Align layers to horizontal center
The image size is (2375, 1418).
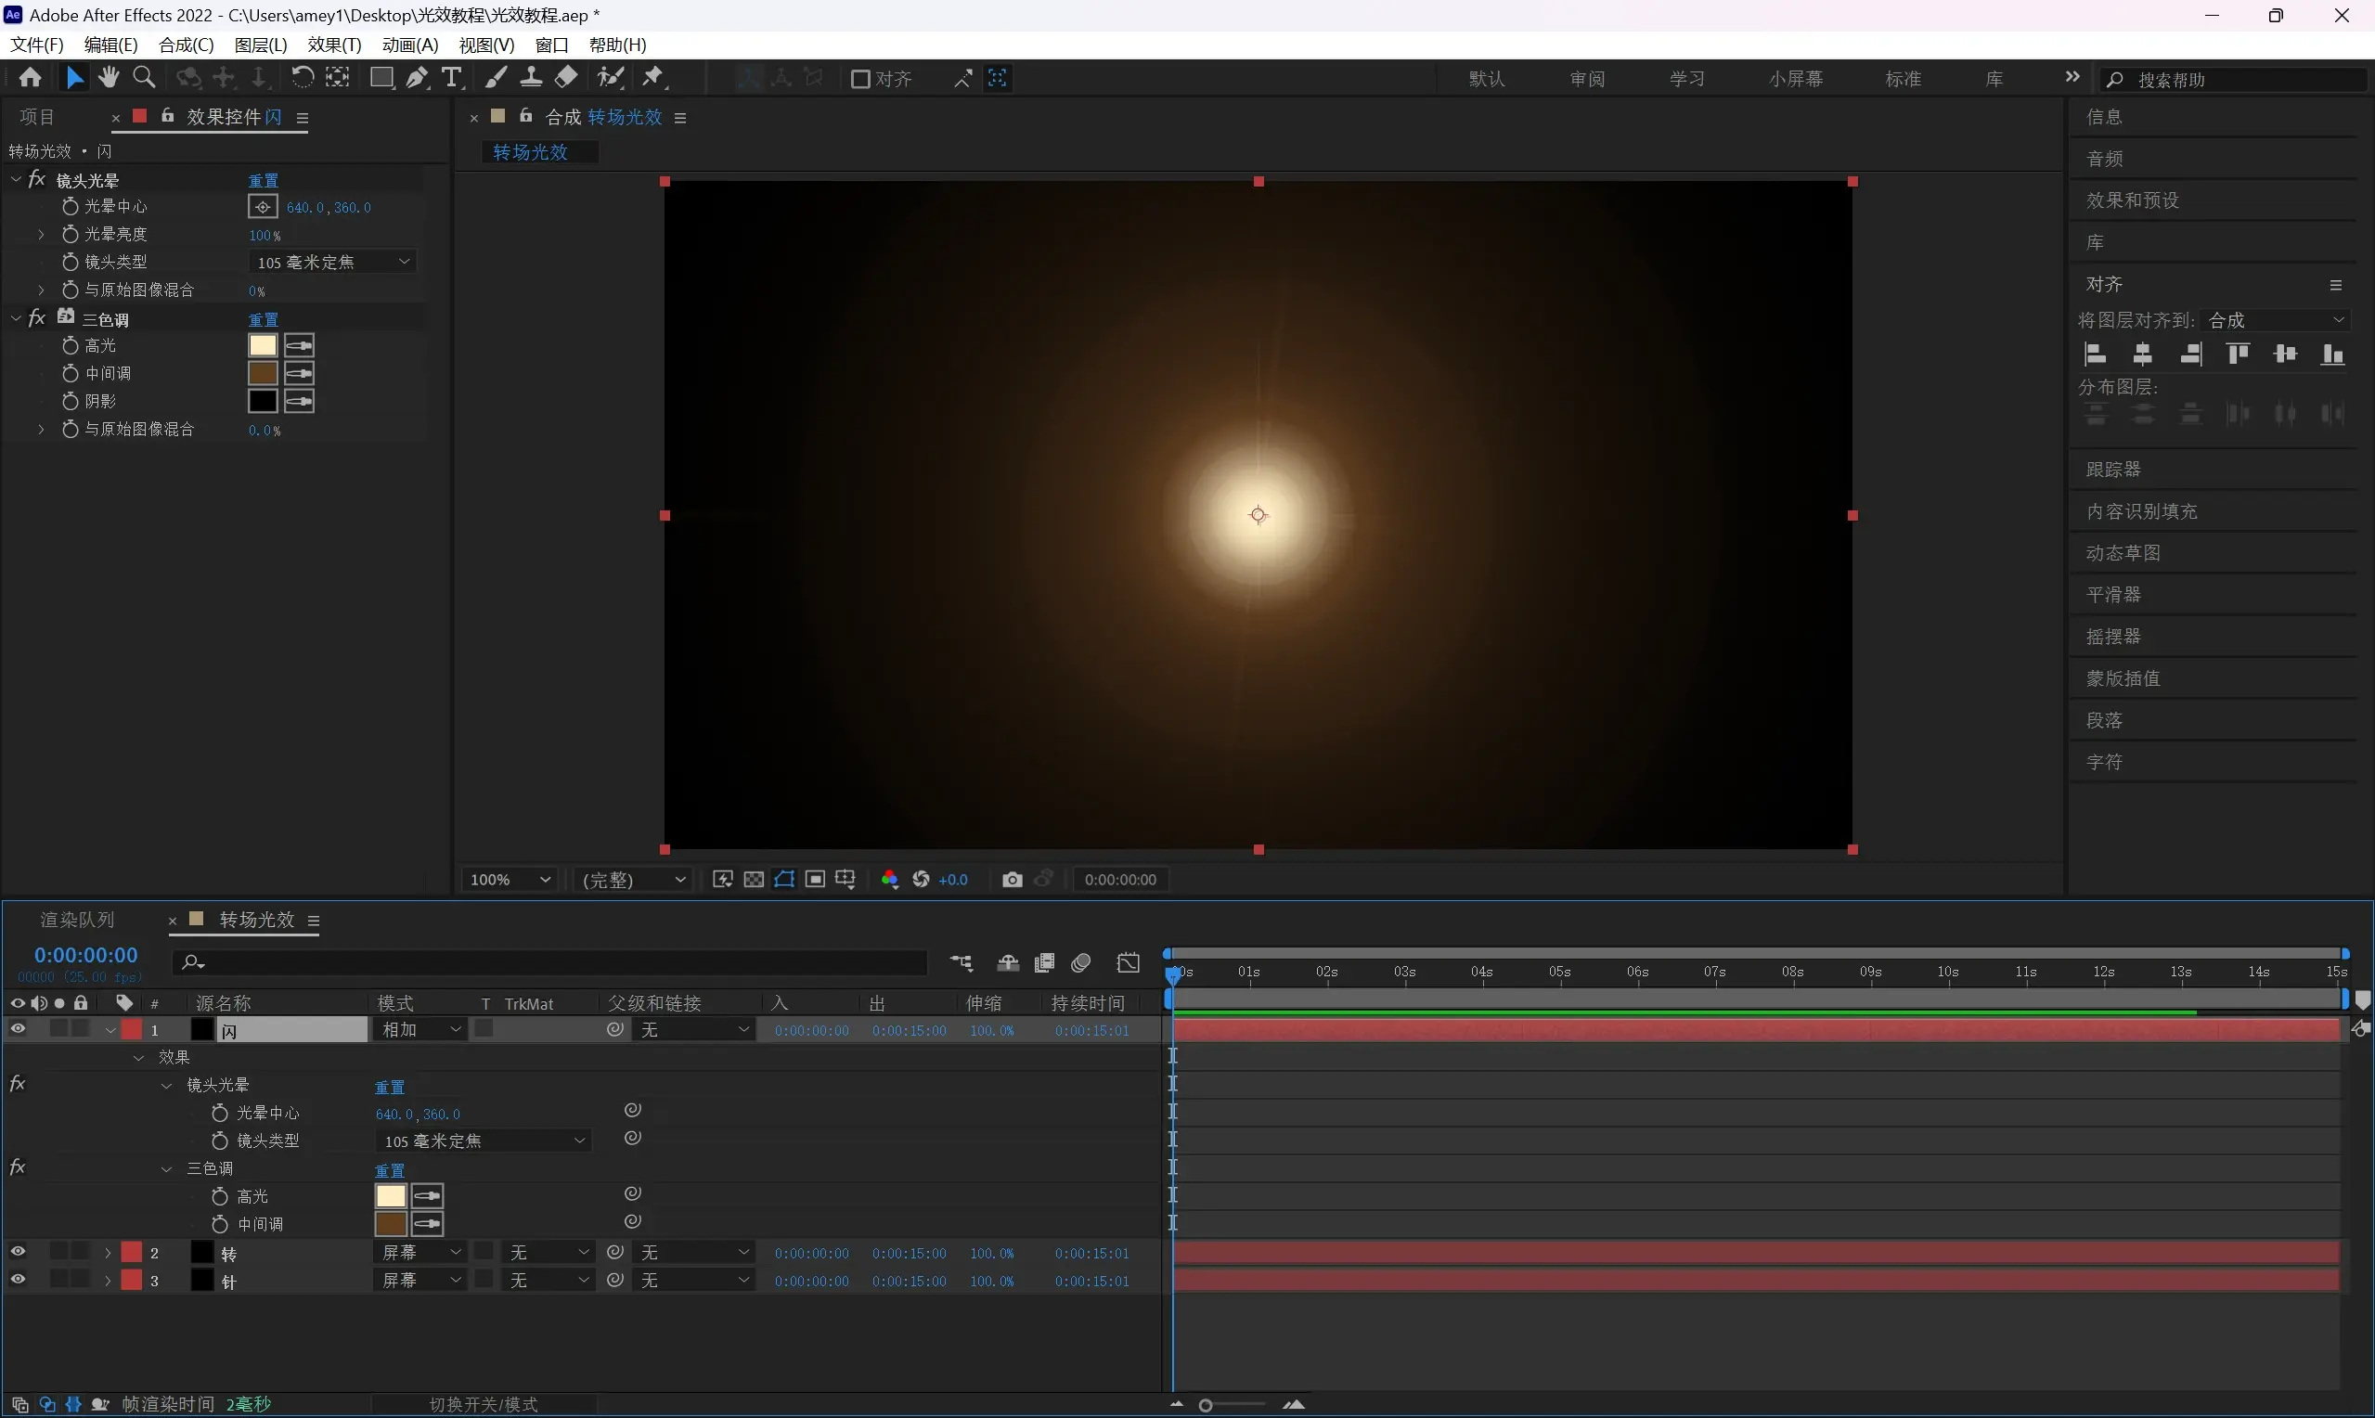pyautogui.click(x=2143, y=354)
